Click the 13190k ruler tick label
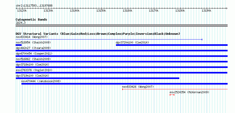 tap(206, 11)
